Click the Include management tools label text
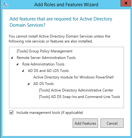The width and height of the screenshot is (132, 138). point(50,113)
